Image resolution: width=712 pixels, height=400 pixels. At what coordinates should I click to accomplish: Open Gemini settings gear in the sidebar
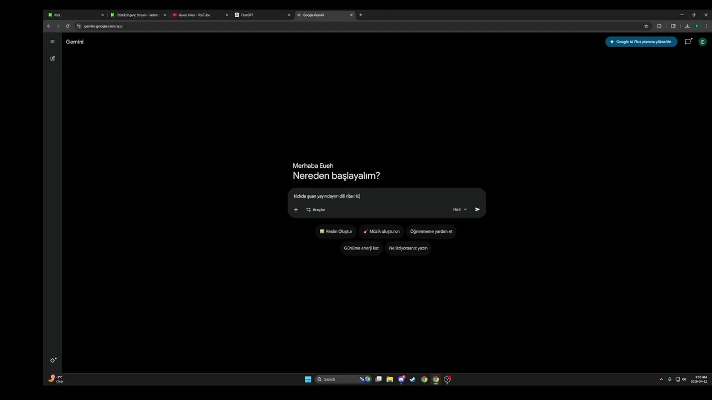point(53,361)
